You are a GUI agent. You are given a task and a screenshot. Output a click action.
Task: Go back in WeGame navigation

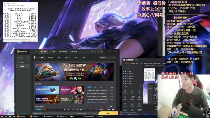pyautogui.click(x=33, y=51)
